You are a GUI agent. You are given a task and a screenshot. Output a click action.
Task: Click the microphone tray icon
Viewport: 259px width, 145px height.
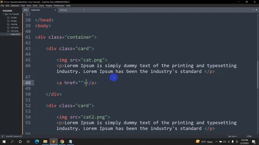(233, 141)
